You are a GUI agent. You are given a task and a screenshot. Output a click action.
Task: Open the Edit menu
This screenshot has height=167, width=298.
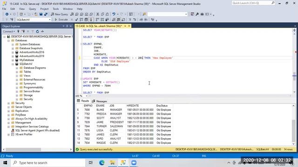tap(13, 9)
